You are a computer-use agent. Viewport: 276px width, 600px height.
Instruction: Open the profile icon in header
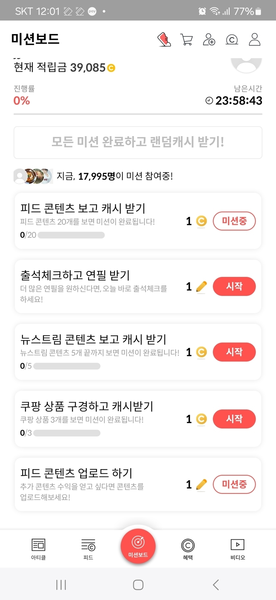tap(255, 39)
